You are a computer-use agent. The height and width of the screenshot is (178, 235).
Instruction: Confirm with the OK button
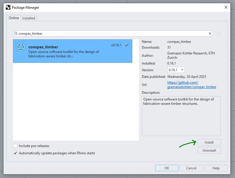(166, 168)
